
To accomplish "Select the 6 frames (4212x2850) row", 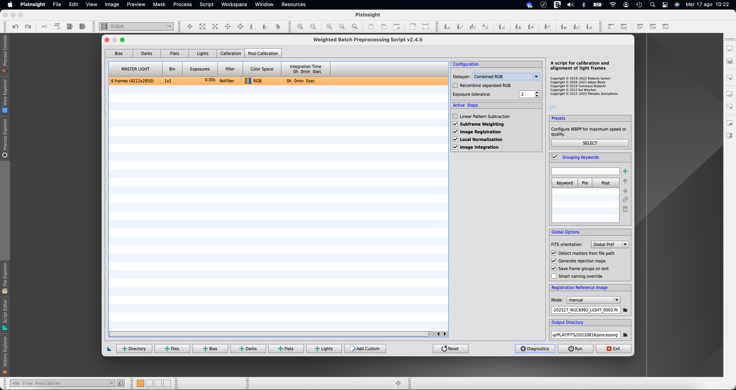I will coord(279,81).
